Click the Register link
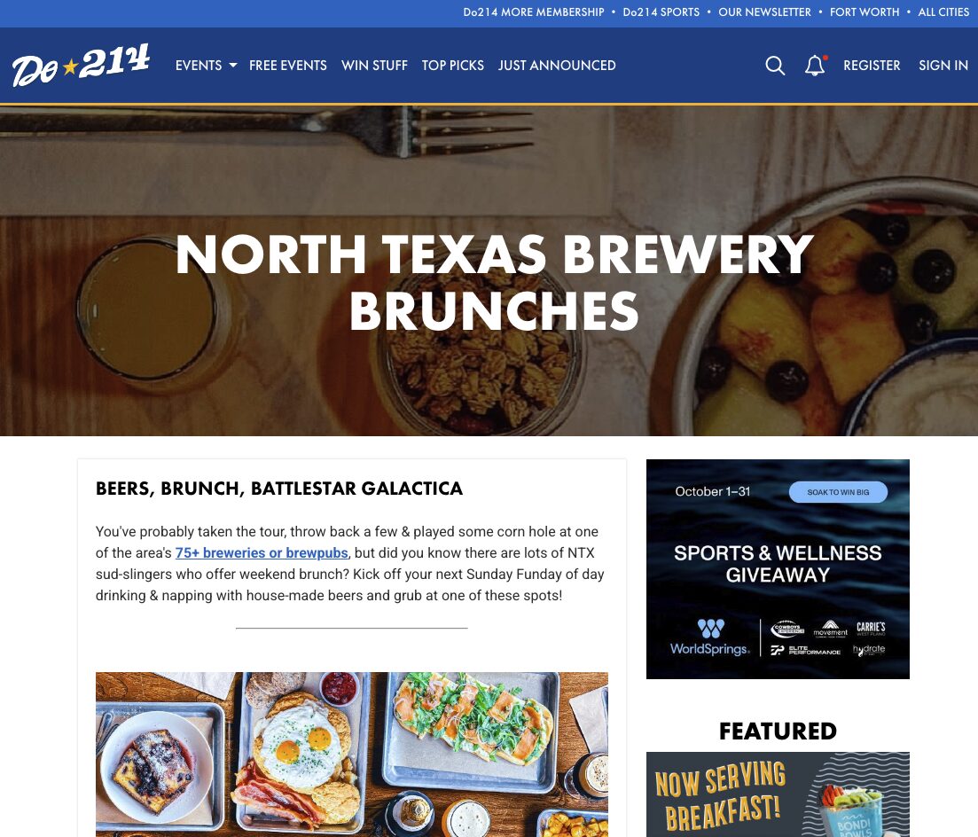 (x=872, y=66)
